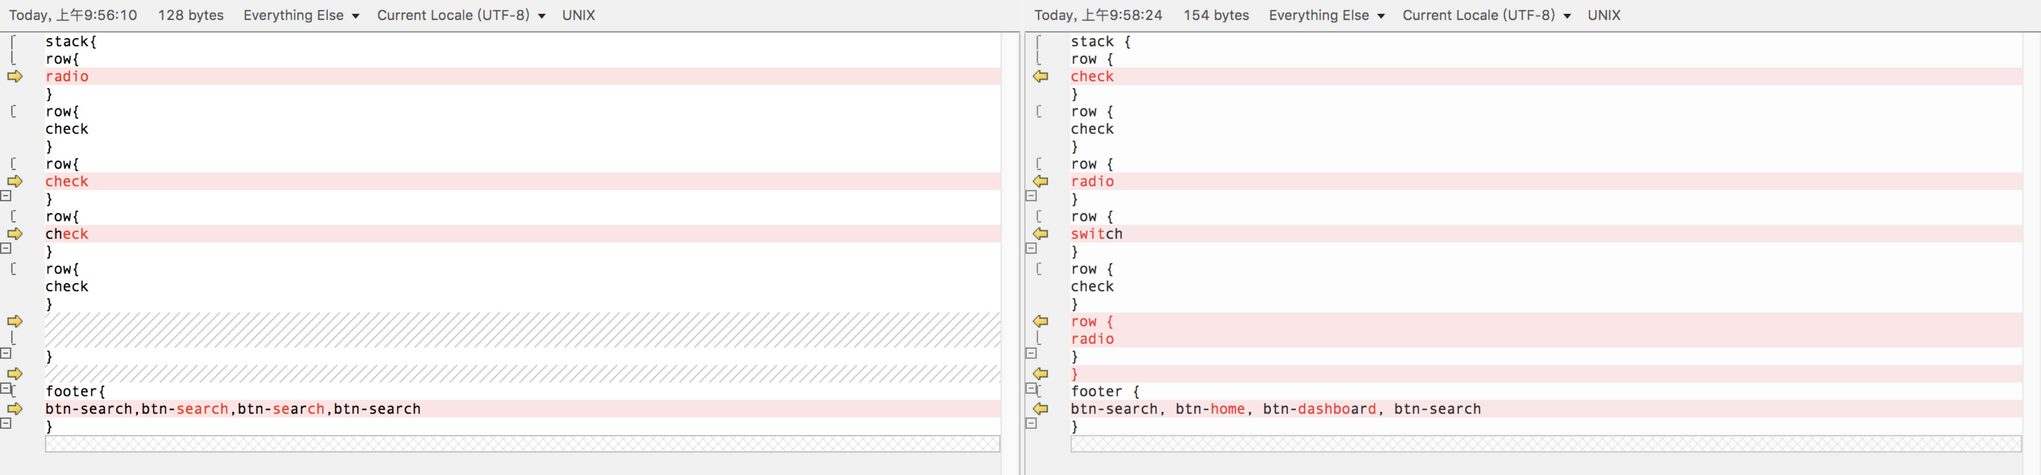This screenshot has width=2041, height=475.
Task: Click left arrow beside top 'check' line in right pane
Action: (x=1040, y=76)
